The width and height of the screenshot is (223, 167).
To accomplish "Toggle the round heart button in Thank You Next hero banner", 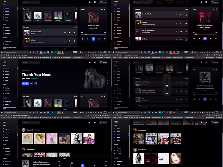I will click(32, 83).
